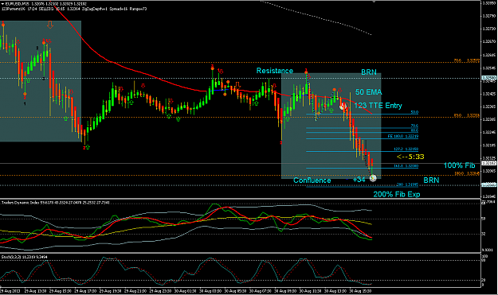Select the 161.8 Fibonacci level label
Viewport: 498px width, 295px height.
[406, 165]
